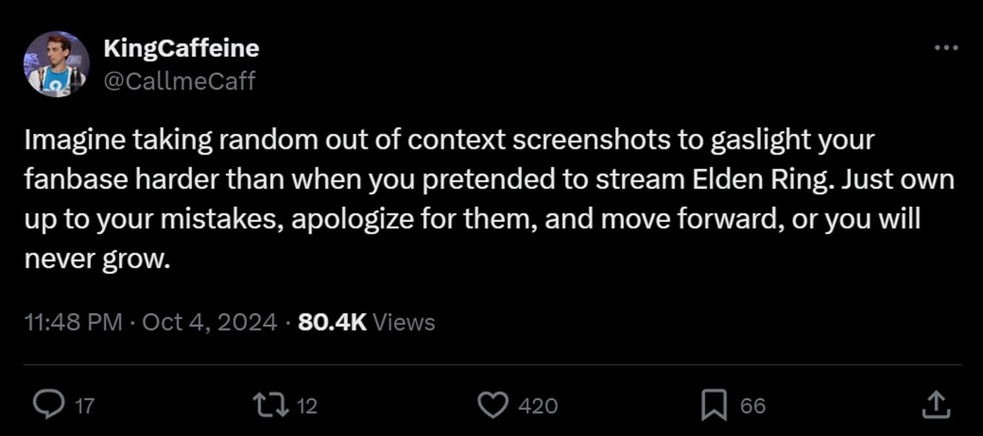The image size is (983, 436).
Task: Open the tweet body text starting "Imagine taking"
Action: tap(489, 199)
